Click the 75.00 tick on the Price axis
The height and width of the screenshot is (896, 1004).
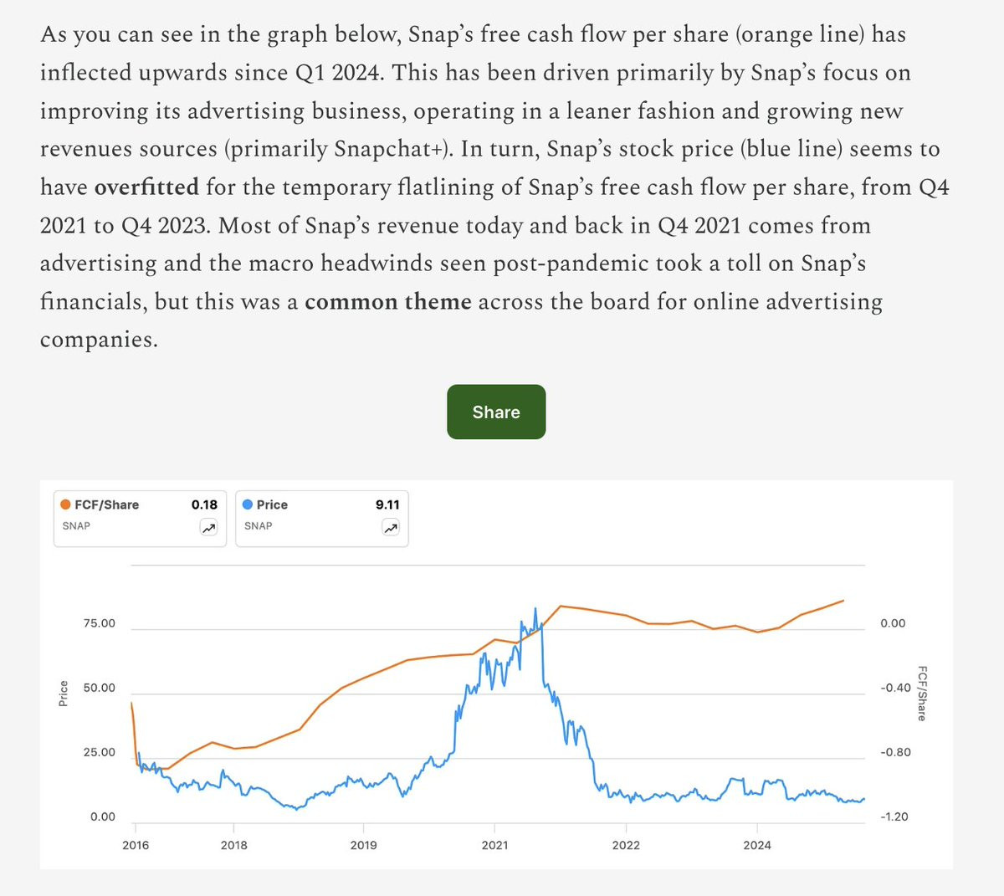(x=100, y=623)
